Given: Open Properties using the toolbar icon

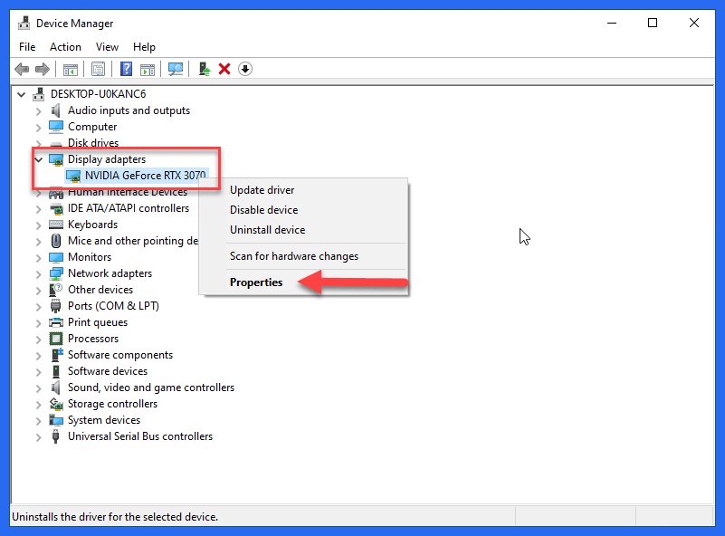Looking at the screenshot, I should pos(98,69).
